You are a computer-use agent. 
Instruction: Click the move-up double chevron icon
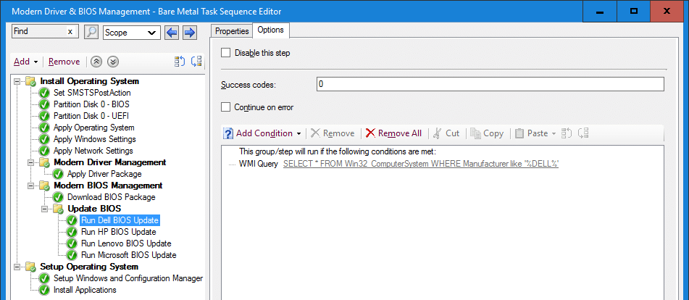(96, 62)
